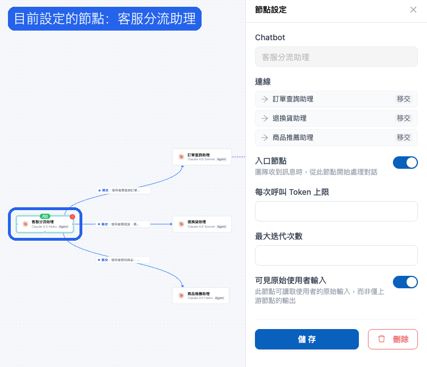Click the 移交 badge on 退換貨助理 row
The height and width of the screenshot is (367, 427).
[x=403, y=118]
